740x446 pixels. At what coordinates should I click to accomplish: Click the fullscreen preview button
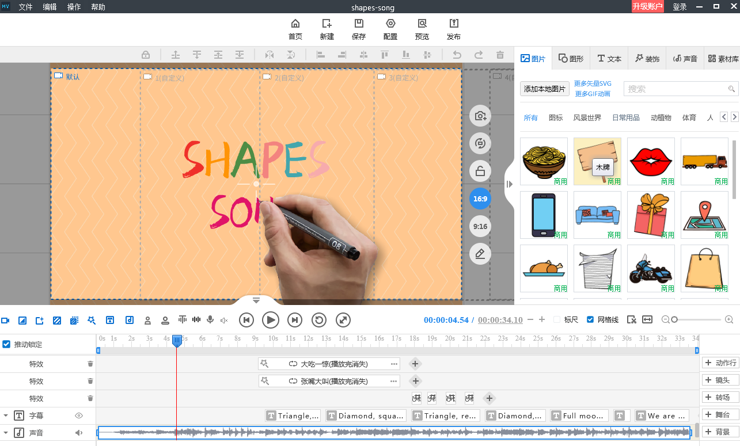pos(343,319)
